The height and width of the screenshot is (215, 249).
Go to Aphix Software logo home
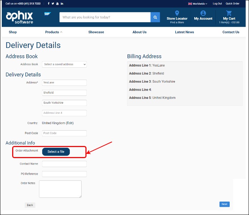20,17
